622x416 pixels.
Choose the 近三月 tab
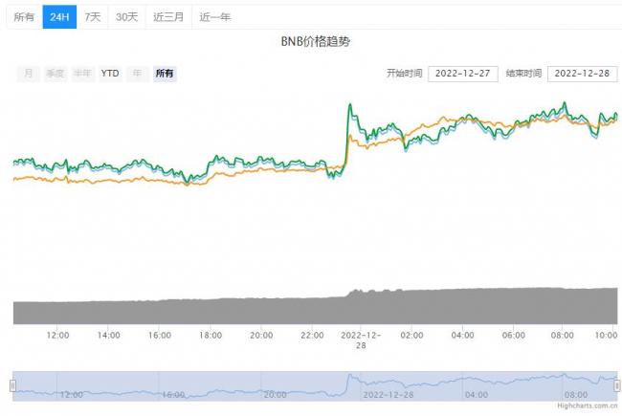(x=168, y=17)
